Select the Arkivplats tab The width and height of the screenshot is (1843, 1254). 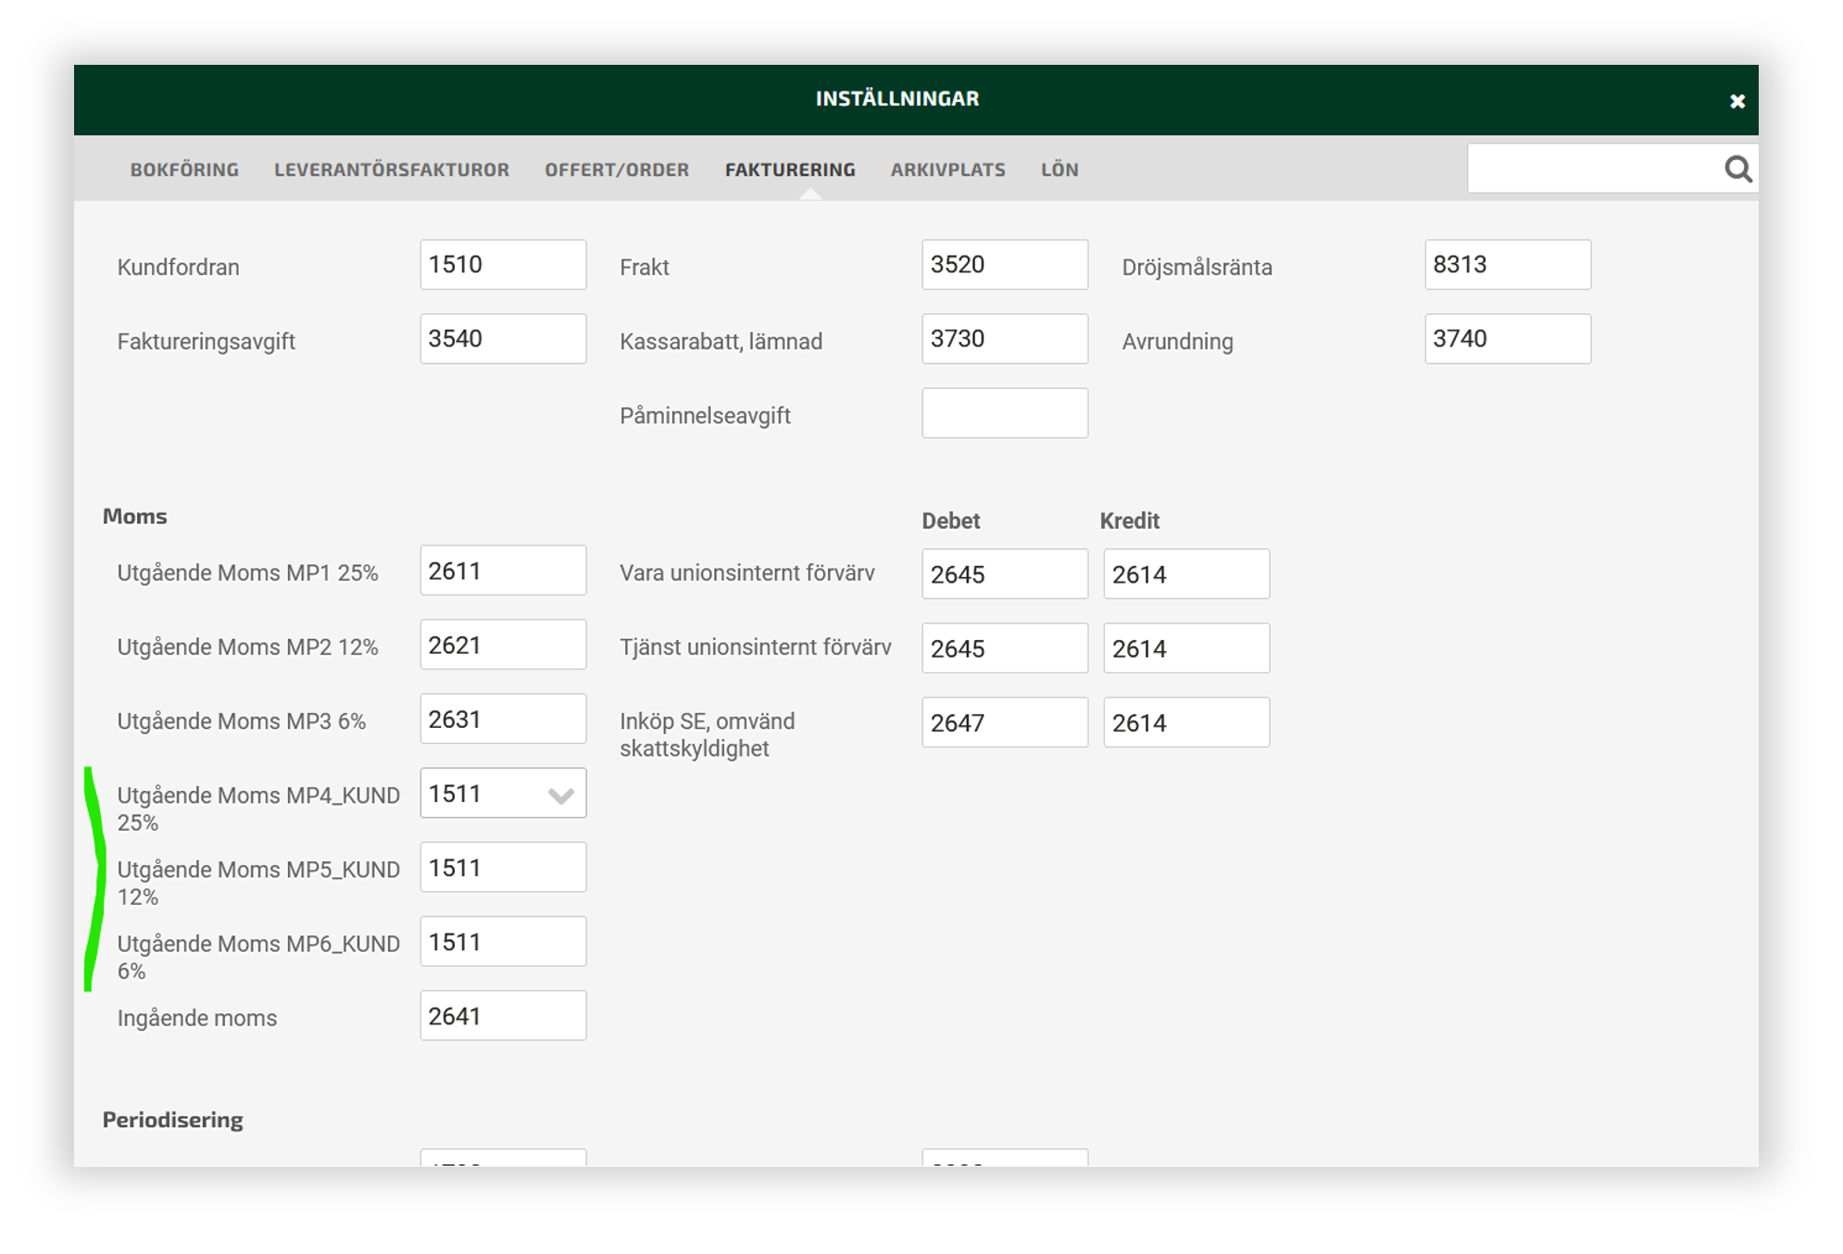click(x=947, y=169)
